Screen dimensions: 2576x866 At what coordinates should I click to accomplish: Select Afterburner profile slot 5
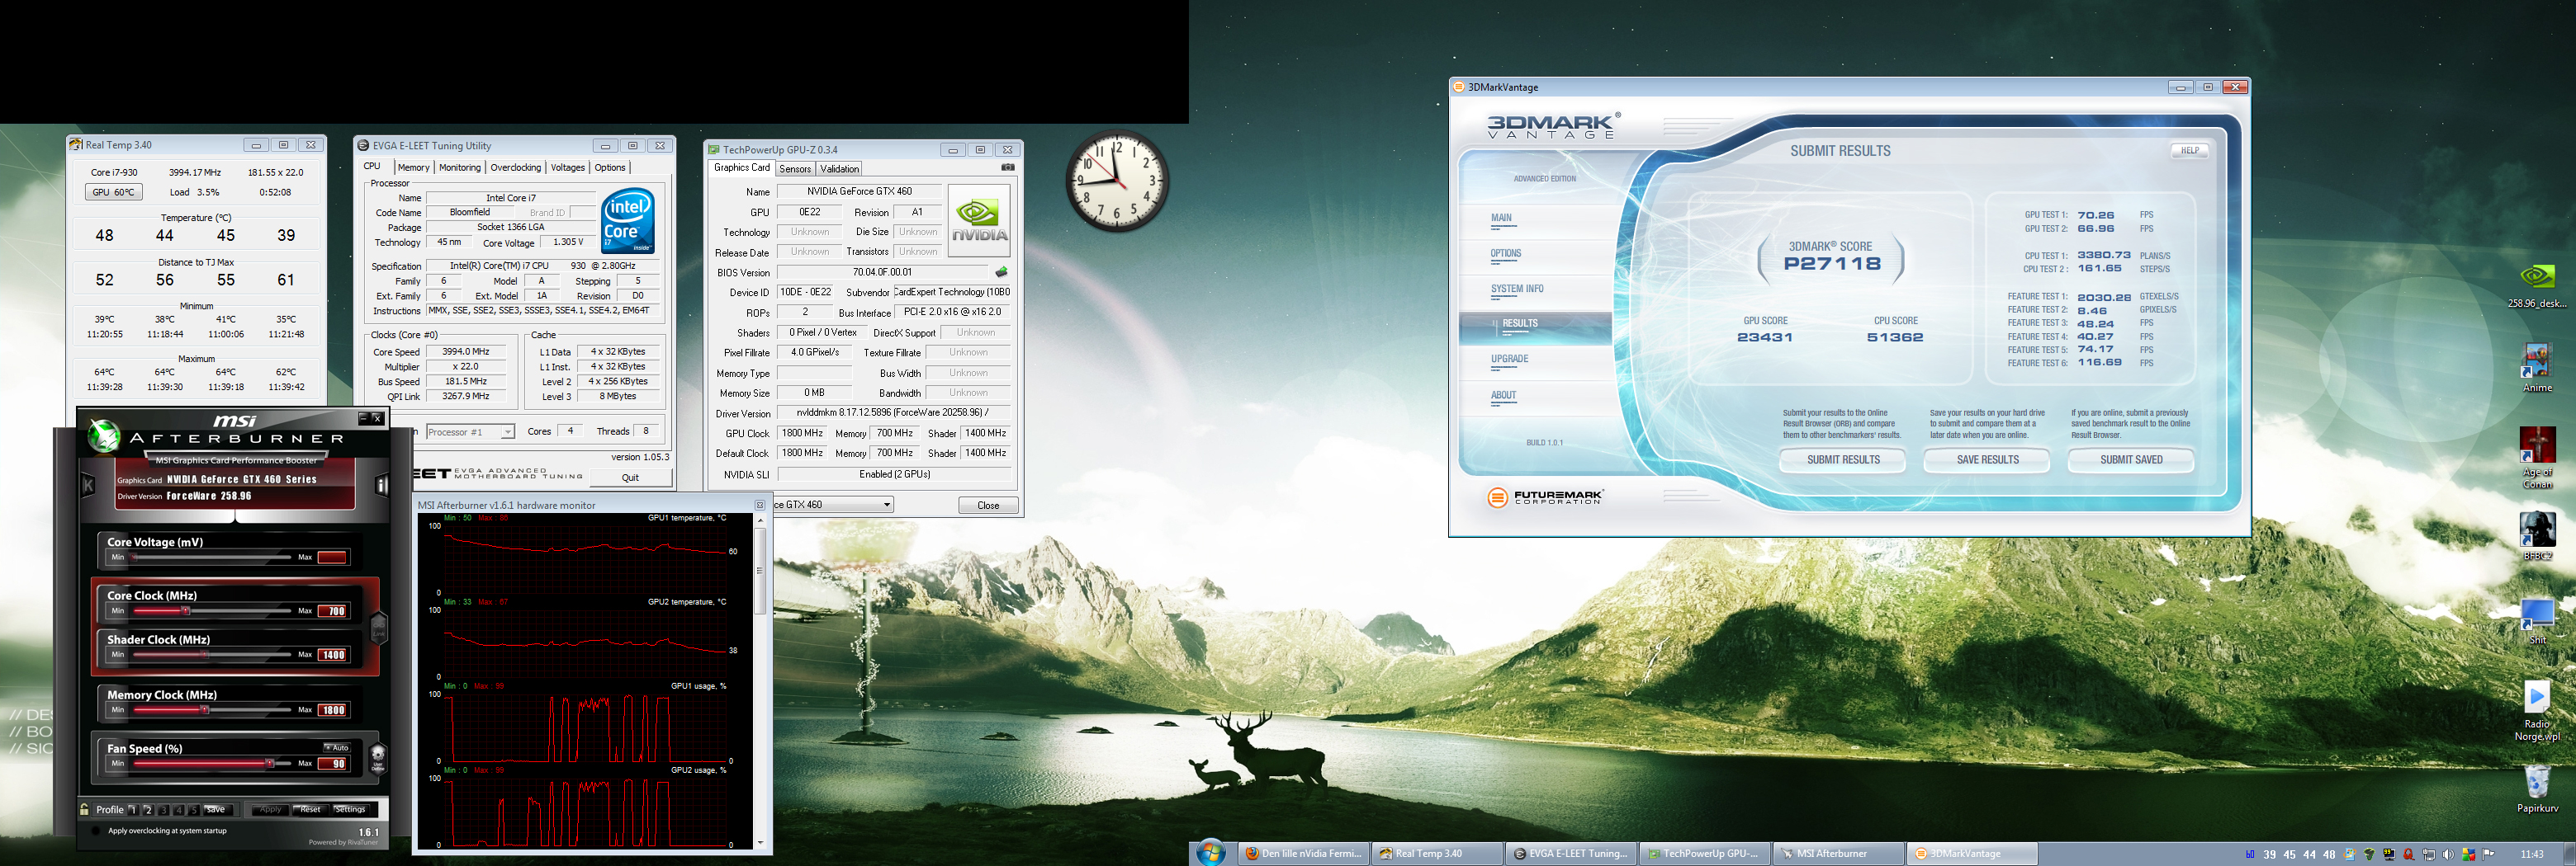(x=194, y=810)
